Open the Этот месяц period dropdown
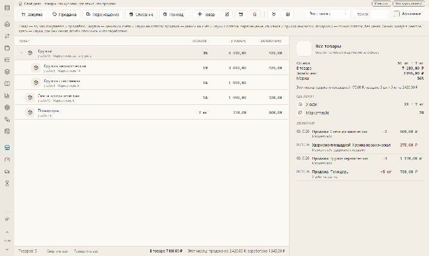Viewport: 429px width, 256px height. (x=328, y=14)
